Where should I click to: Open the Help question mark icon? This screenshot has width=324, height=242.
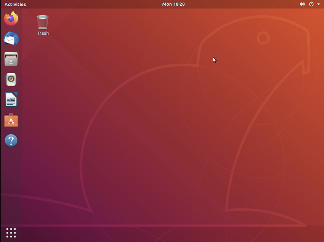pyautogui.click(x=11, y=141)
